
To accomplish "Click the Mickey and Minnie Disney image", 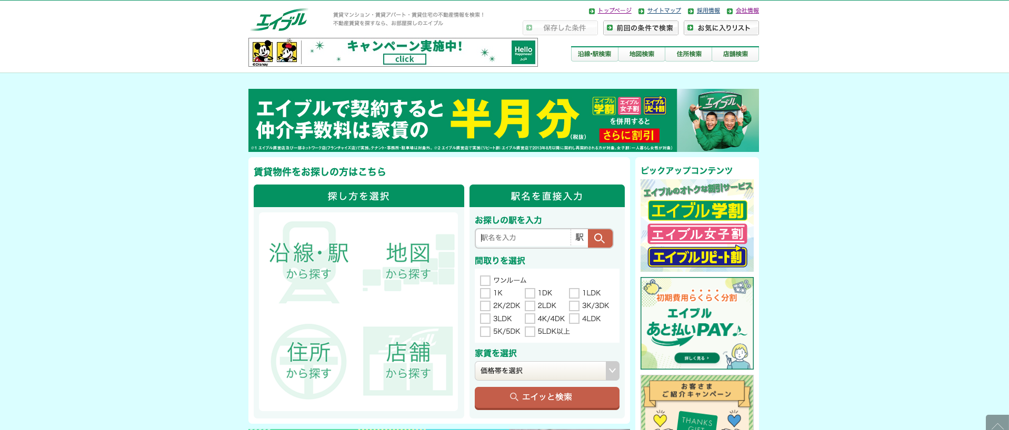I will [275, 52].
